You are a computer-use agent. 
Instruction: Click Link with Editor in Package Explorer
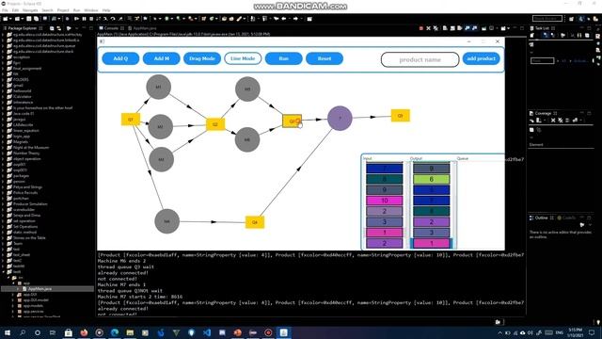(58, 28)
